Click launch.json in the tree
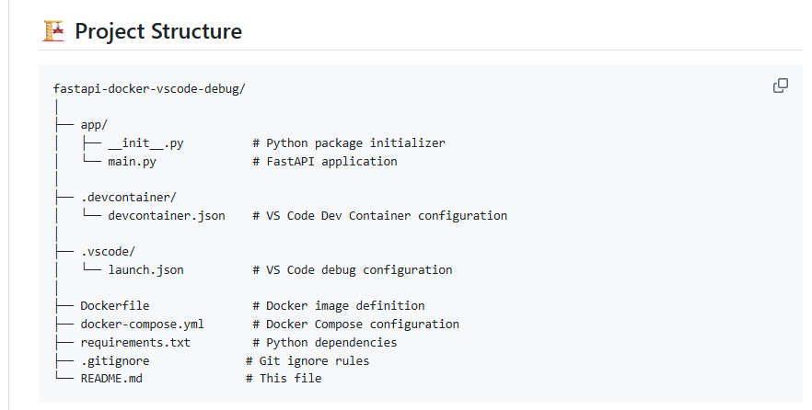Viewport: 812px width, 410px height. [x=145, y=270]
